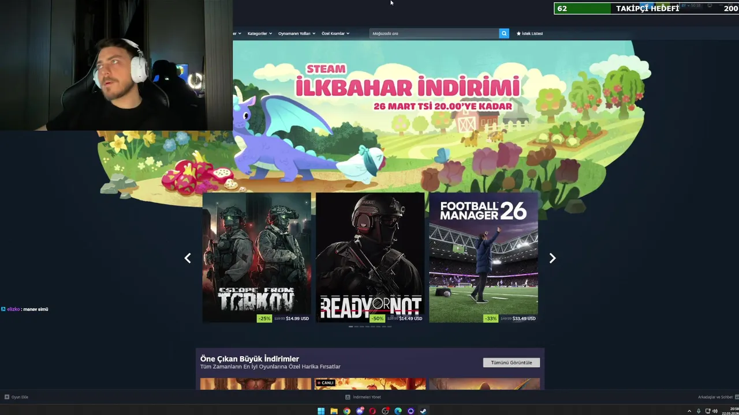Click the -33% discount badge on Football Manager

click(x=491, y=318)
